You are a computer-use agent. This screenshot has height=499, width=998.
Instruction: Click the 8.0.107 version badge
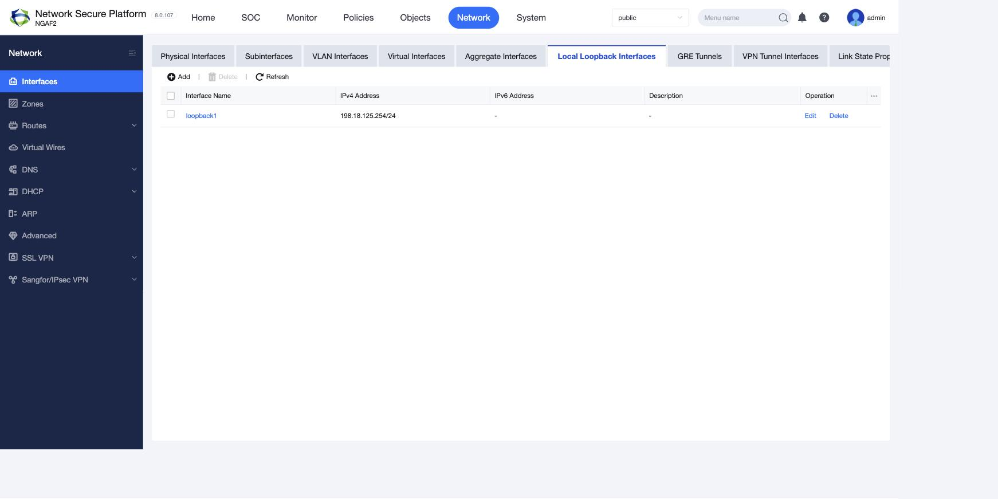(x=164, y=15)
